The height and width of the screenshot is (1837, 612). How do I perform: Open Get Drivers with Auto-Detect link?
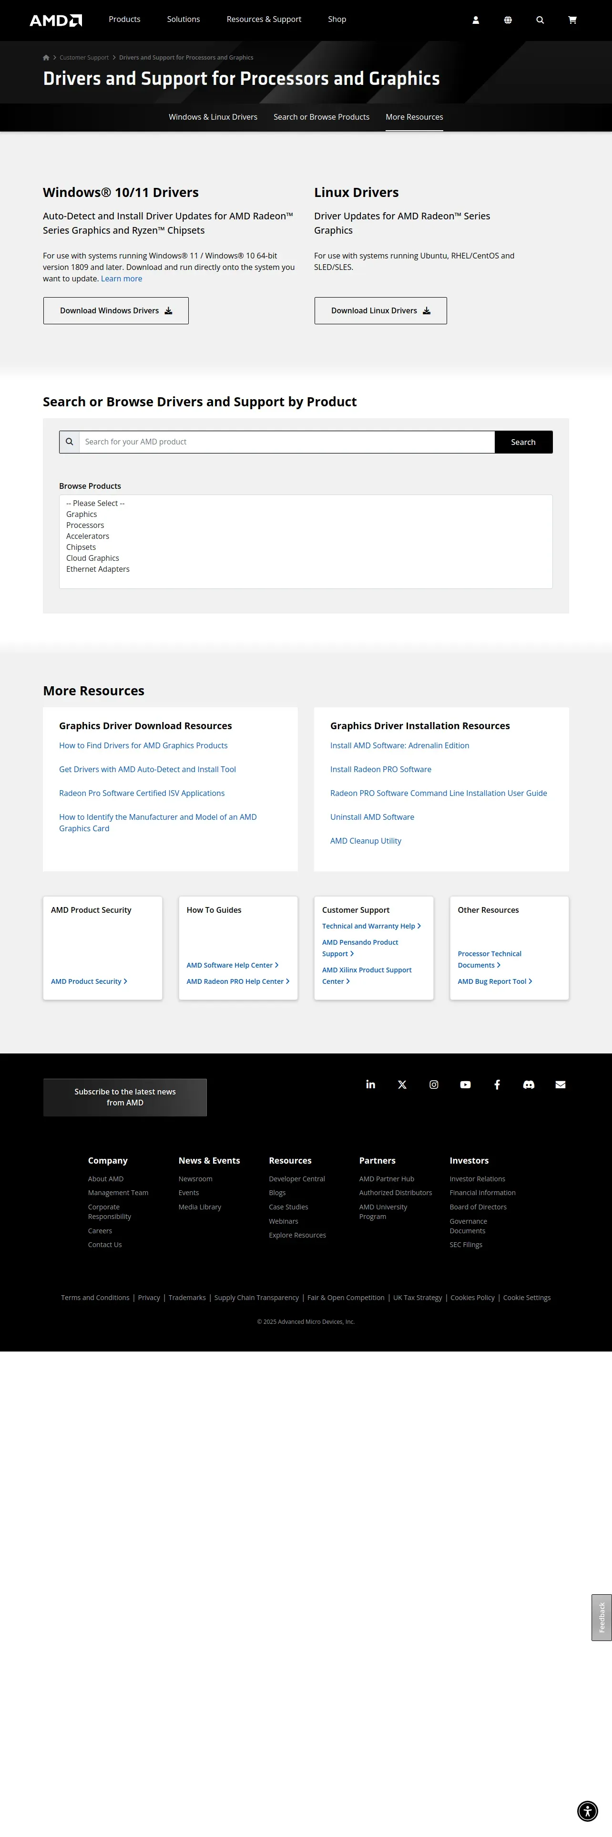[147, 769]
